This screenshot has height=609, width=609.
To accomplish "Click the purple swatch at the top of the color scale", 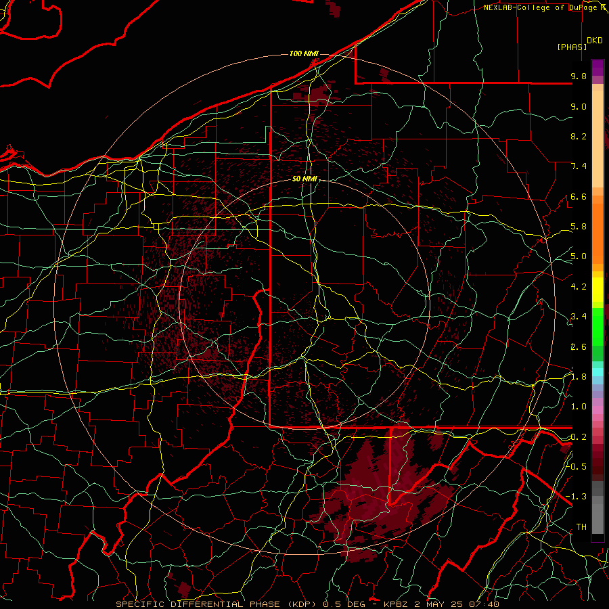I will [597, 68].
